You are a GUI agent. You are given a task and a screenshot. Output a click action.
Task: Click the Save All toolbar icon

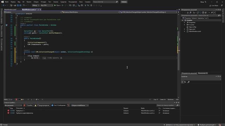(x=20, y=5)
